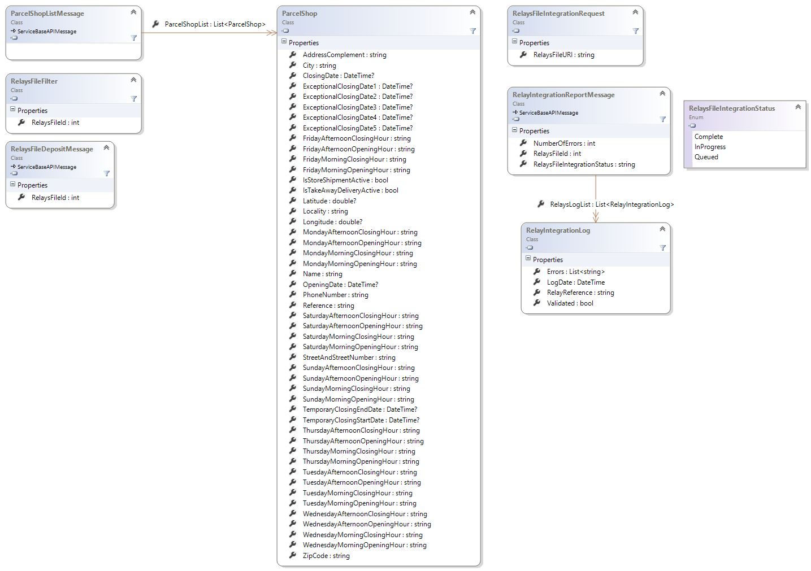The width and height of the screenshot is (811, 571).
Task: Select the Latitude double property in ParcelShop
Action: [329, 201]
